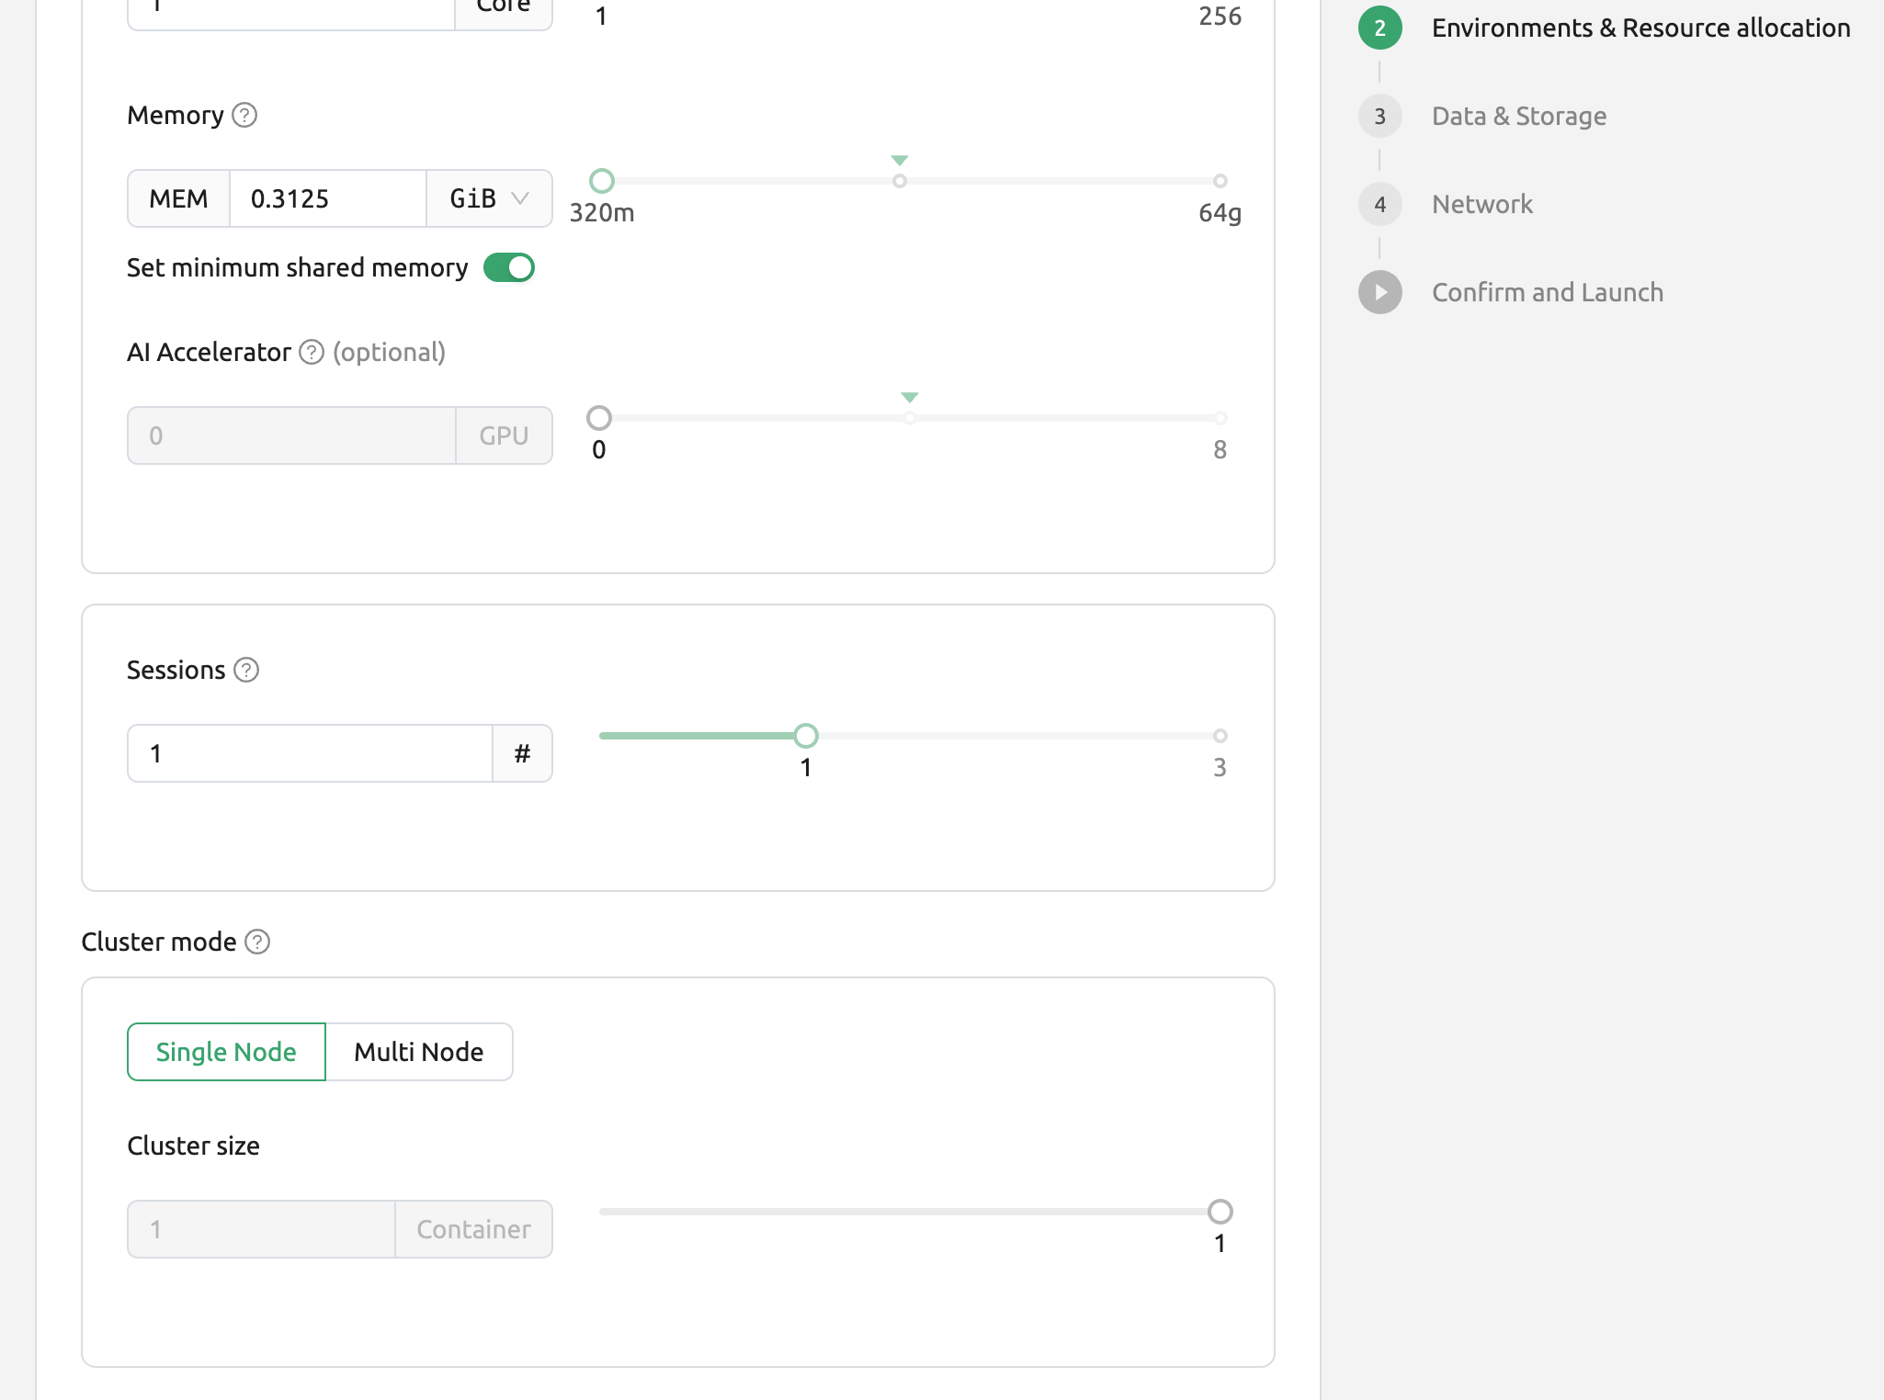Go to Data & Storage step
Screen dimensions: 1884x1400
click(1519, 116)
